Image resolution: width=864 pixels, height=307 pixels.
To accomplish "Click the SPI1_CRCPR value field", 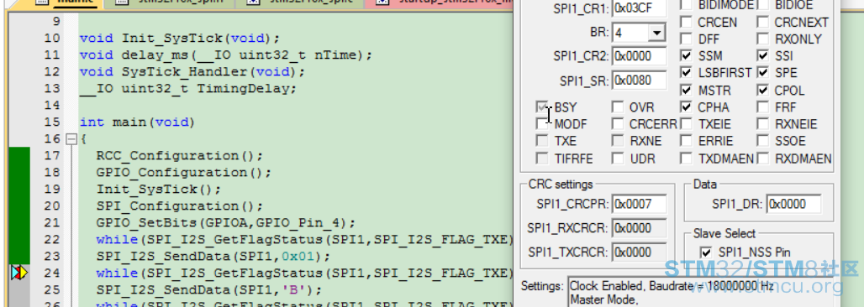I will coord(640,204).
